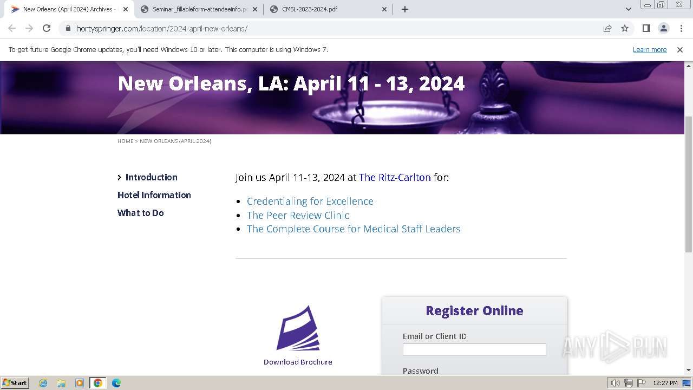This screenshot has width=693, height=390.
Task: Launch Microsoft Edge from taskbar
Action: [116, 383]
